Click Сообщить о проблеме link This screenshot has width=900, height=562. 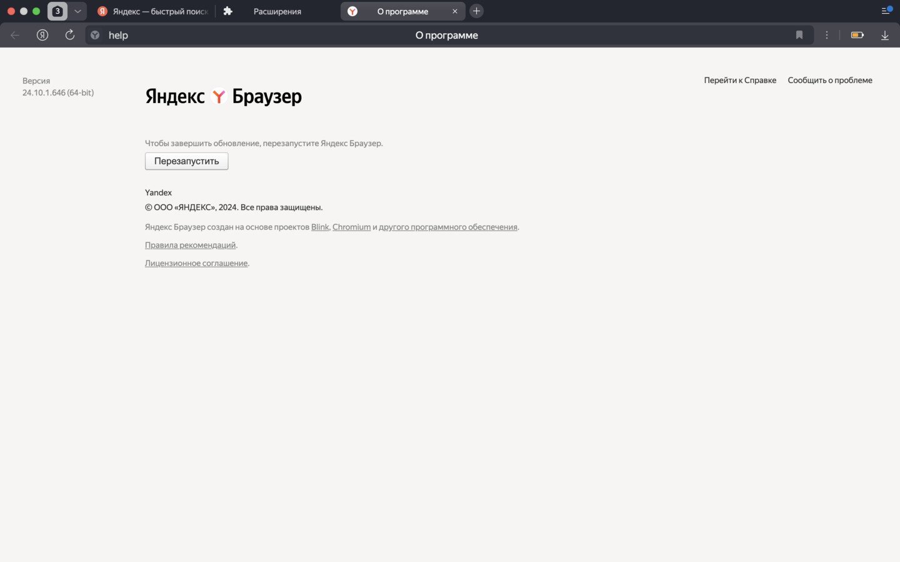point(830,80)
